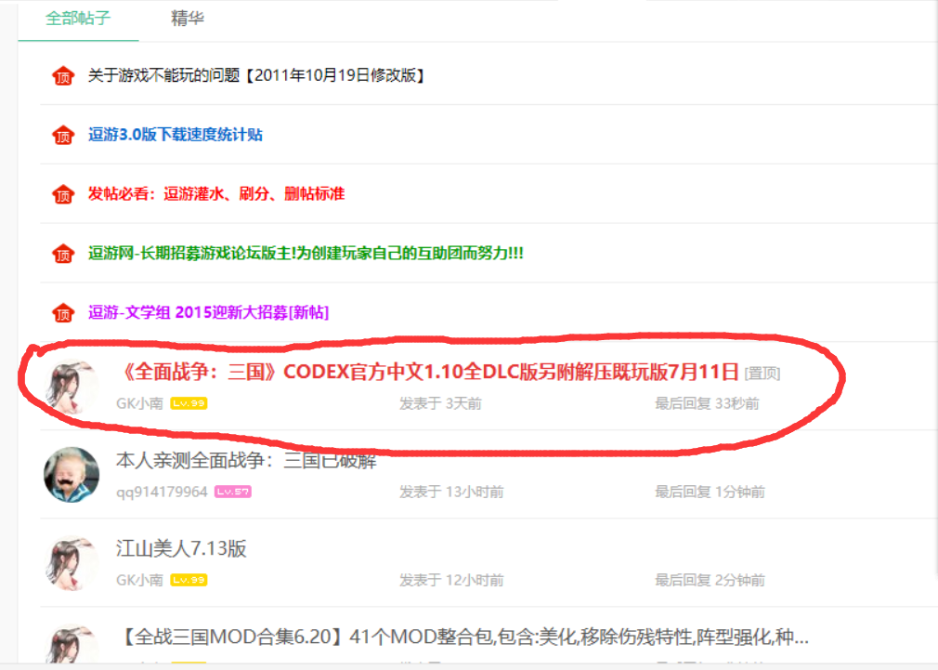Click the 发表于 12小时前 timestamp
The image size is (938, 670).
451,580
